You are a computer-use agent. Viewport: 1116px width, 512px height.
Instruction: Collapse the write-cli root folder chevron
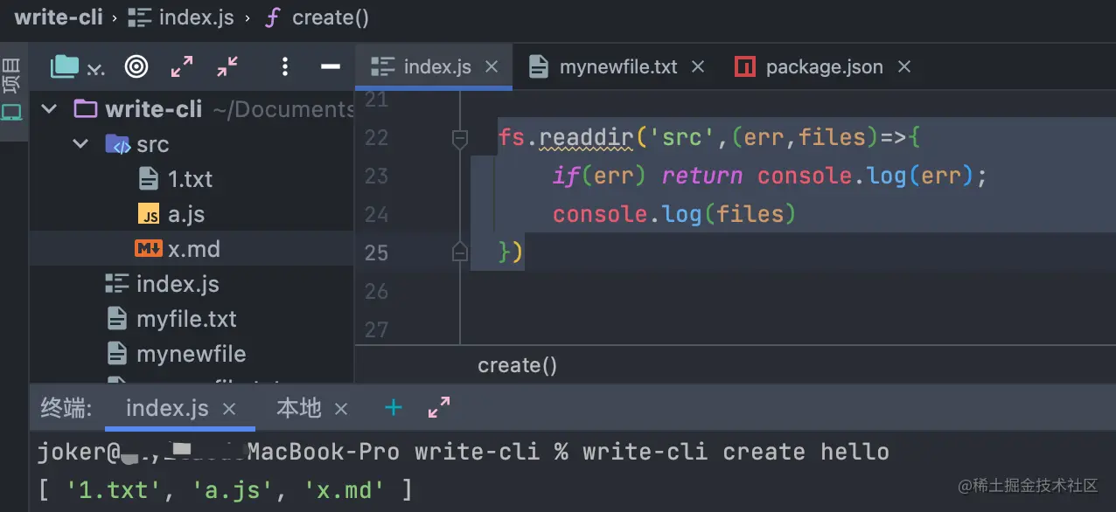point(50,109)
